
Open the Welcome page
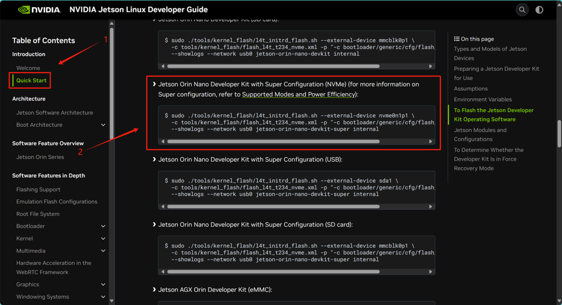[x=28, y=68]
